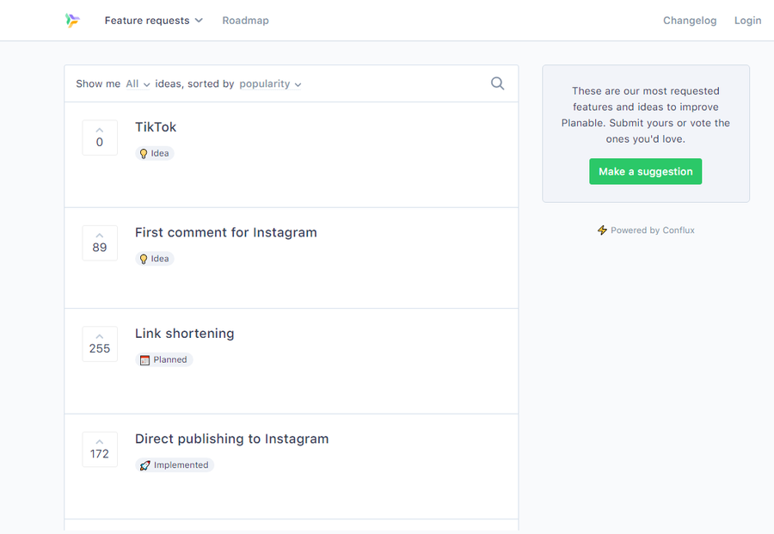Open the TikTok idea title

tap(156, 127)
